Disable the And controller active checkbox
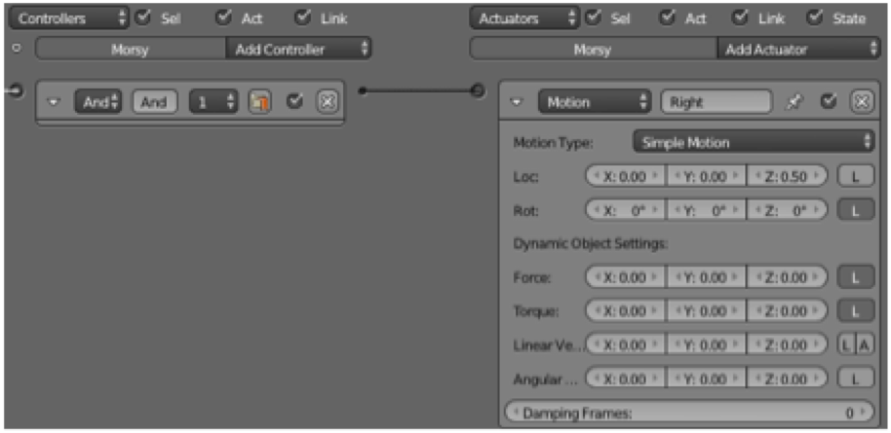The height and width of the screenshot is (433, 891). [x=293, y=102]
